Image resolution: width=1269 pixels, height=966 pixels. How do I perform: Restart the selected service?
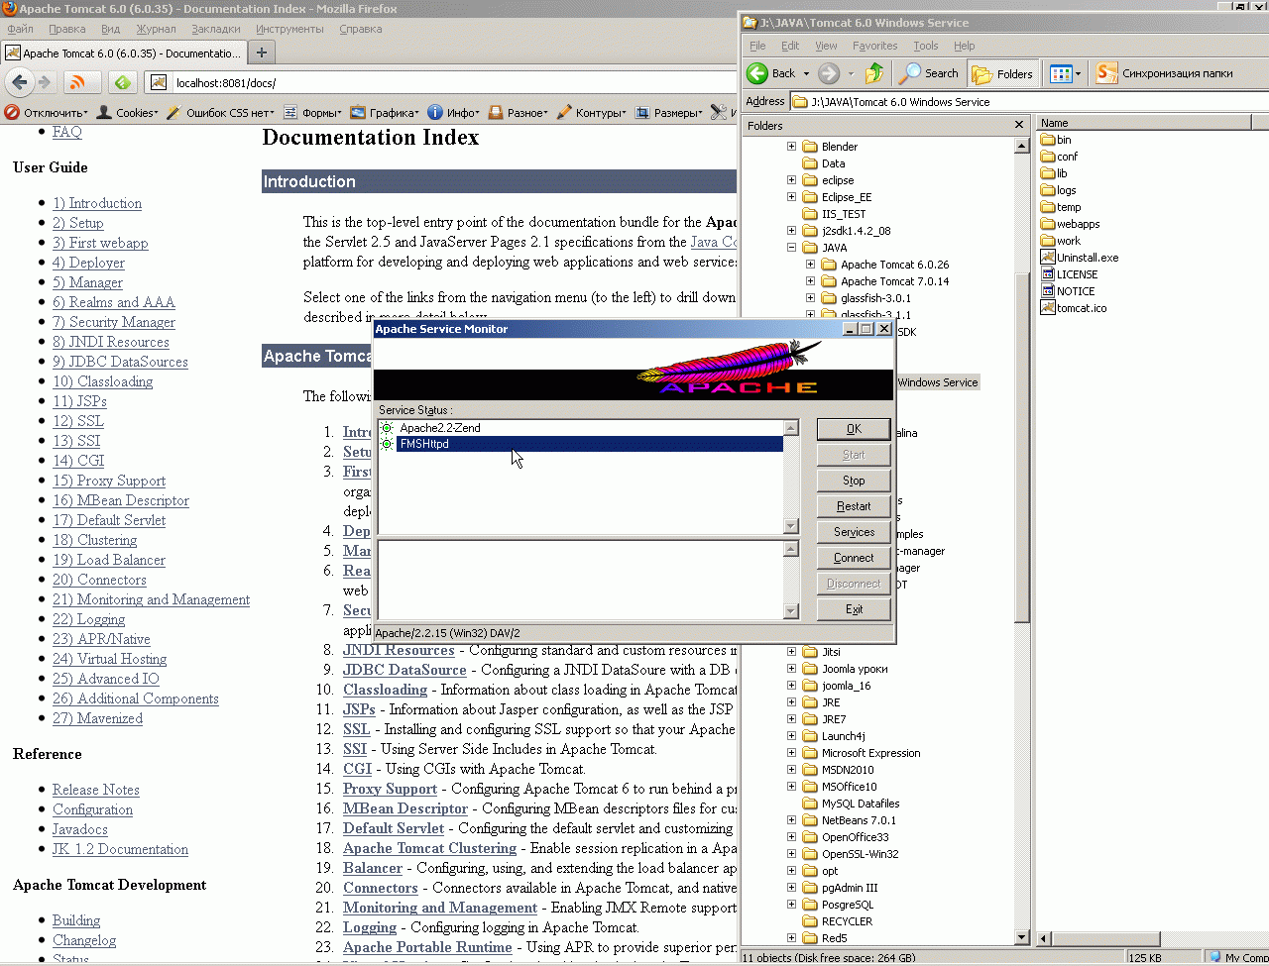coord(854,506)
